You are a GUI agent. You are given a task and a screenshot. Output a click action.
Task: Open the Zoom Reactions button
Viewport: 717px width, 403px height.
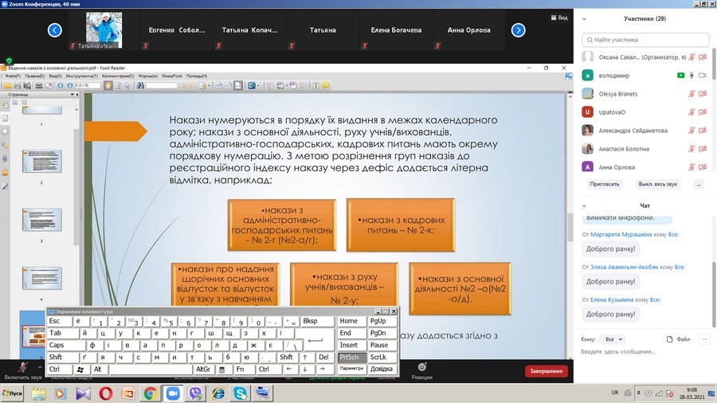(422, 370)
